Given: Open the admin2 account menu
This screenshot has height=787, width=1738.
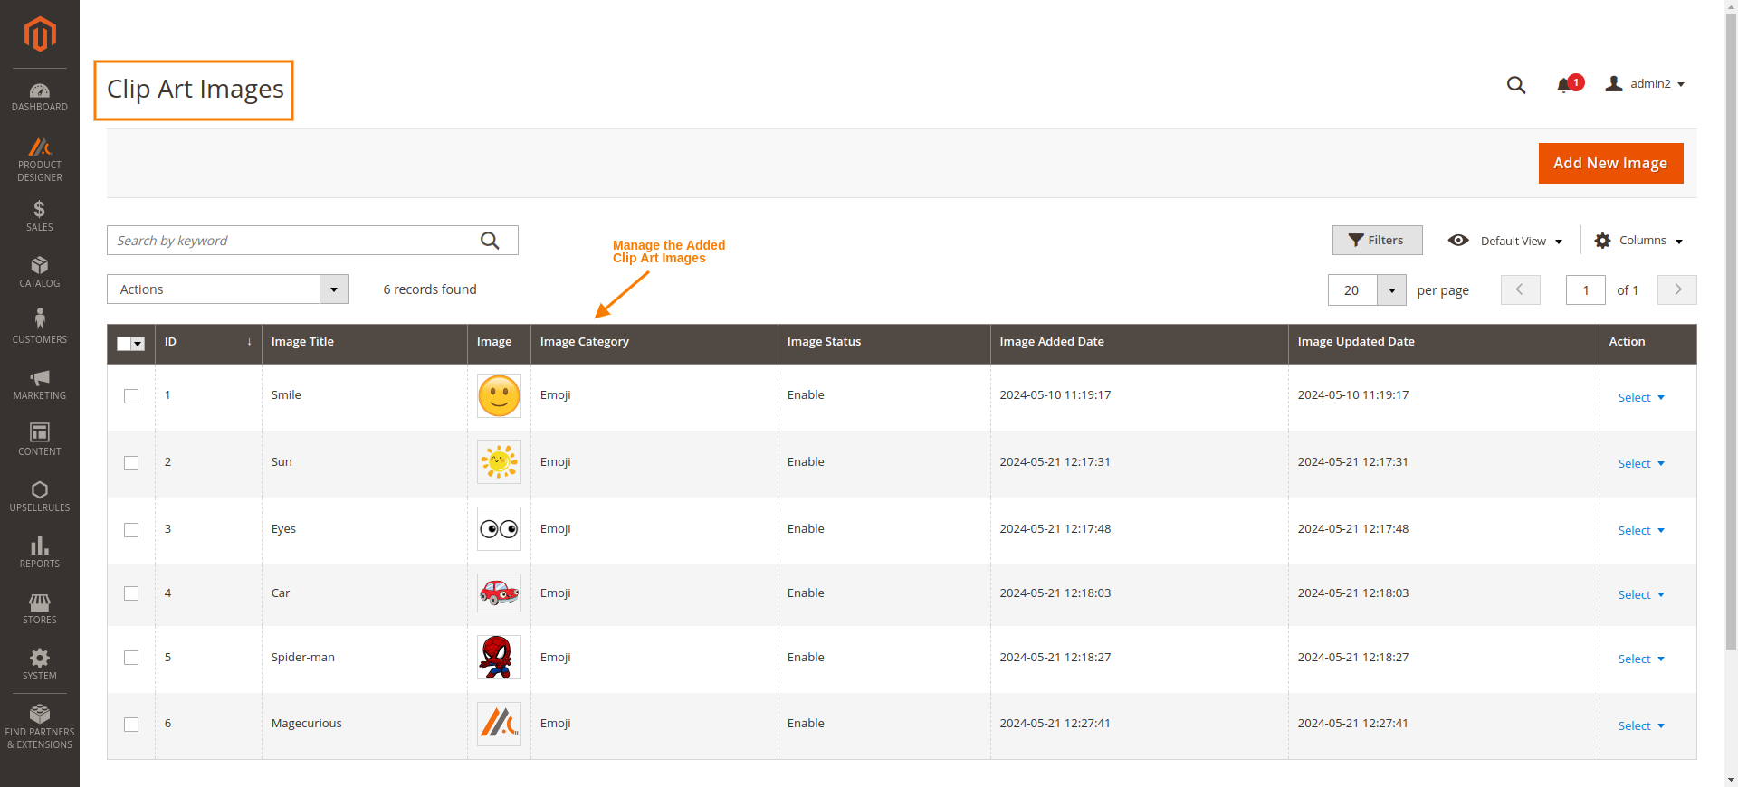Looking at the screenshot, I should pyautogui.click(x=1645, y=84).
